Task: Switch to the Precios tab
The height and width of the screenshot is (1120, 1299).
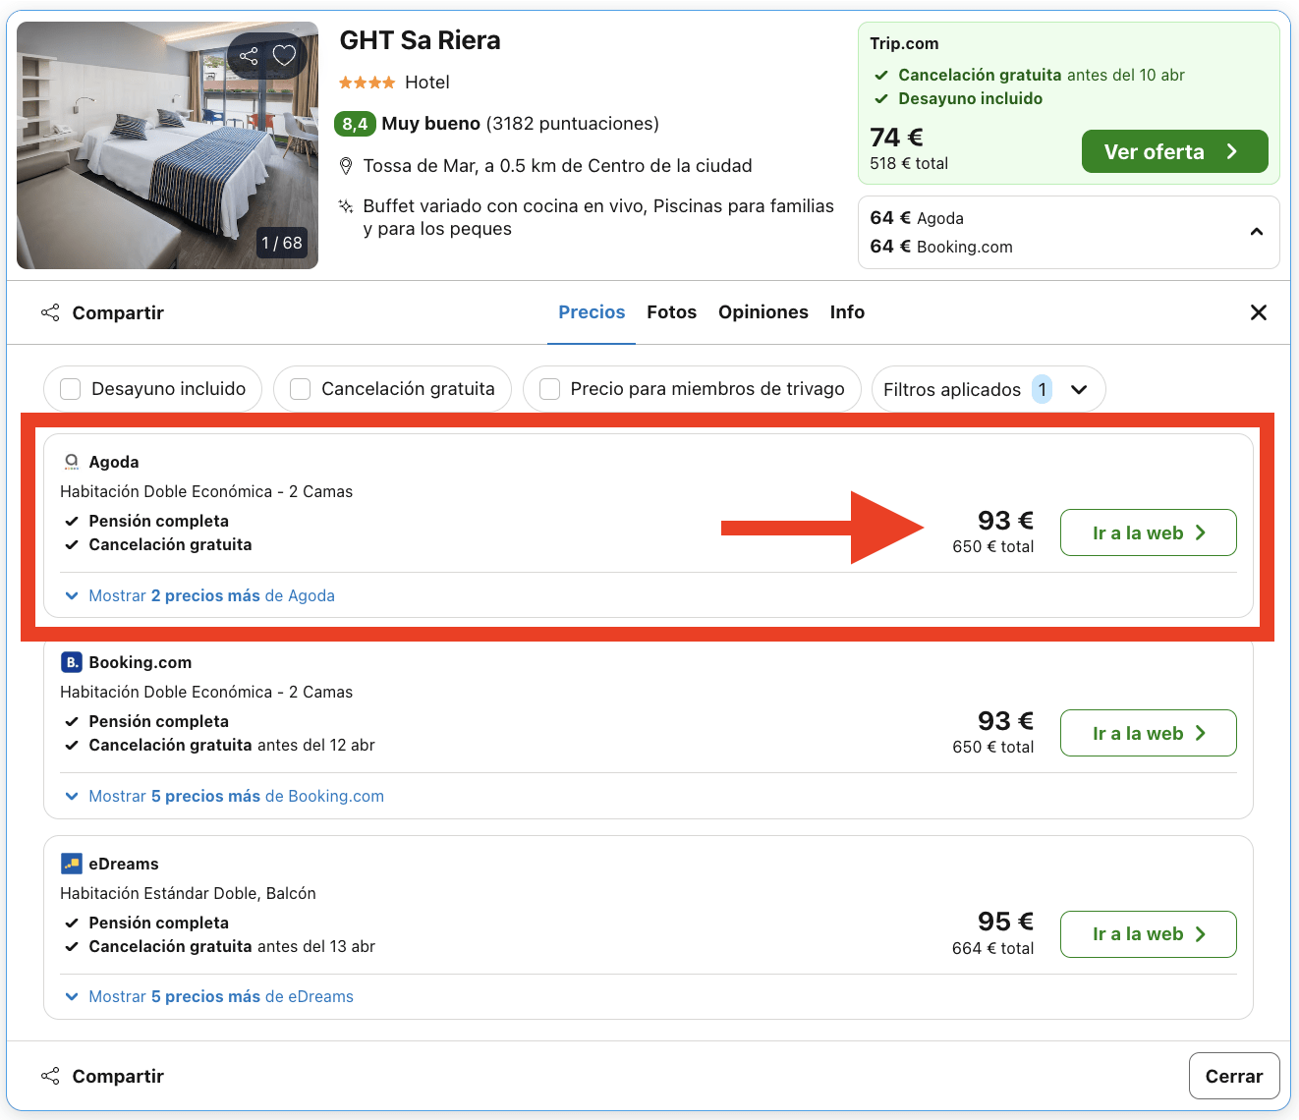Action: coord(592,312)
